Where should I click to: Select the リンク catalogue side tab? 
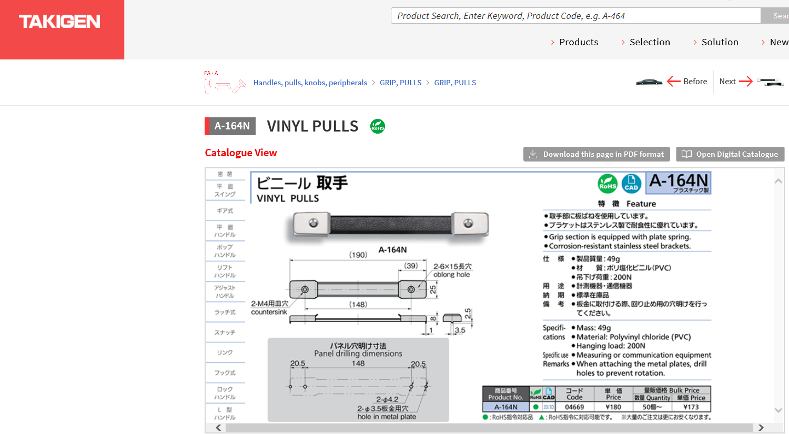click(225, 353)
